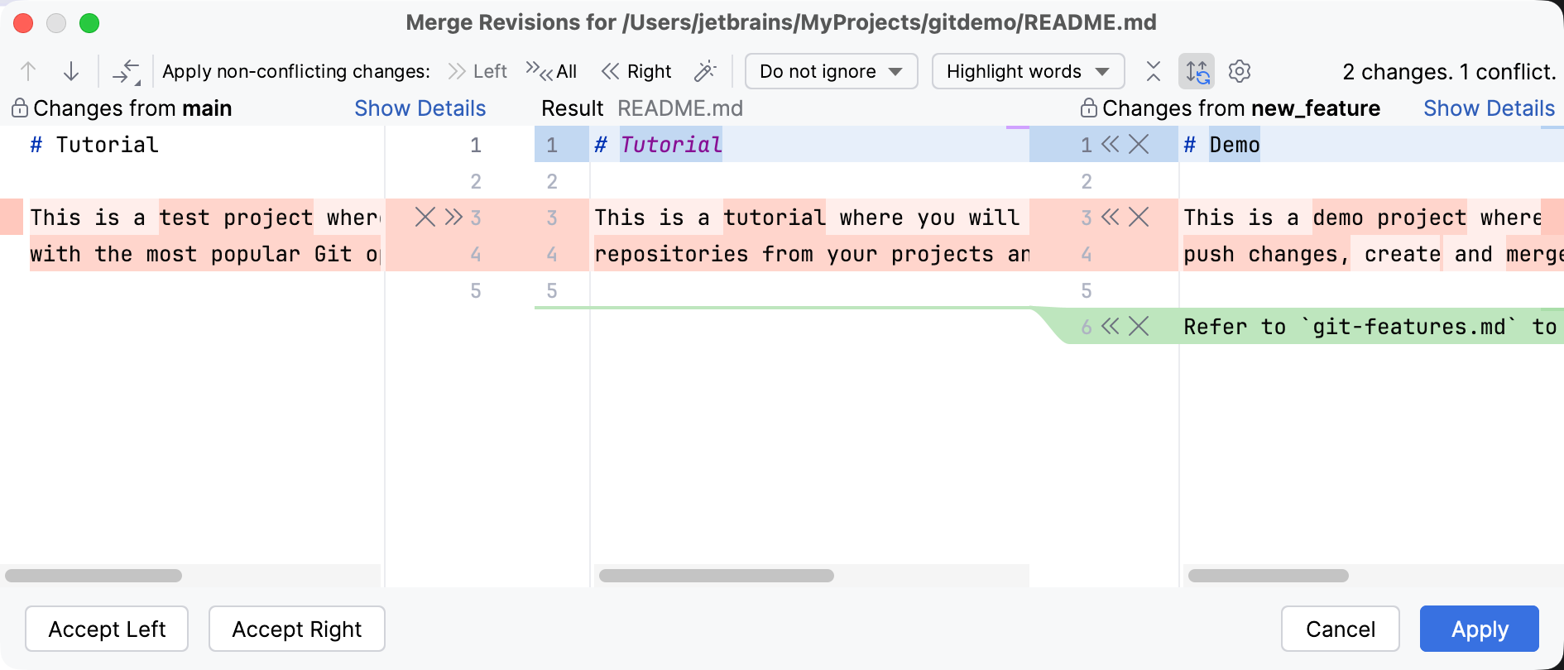
Task: Ignore right change on line 1
Action: tap(1139, 145)
